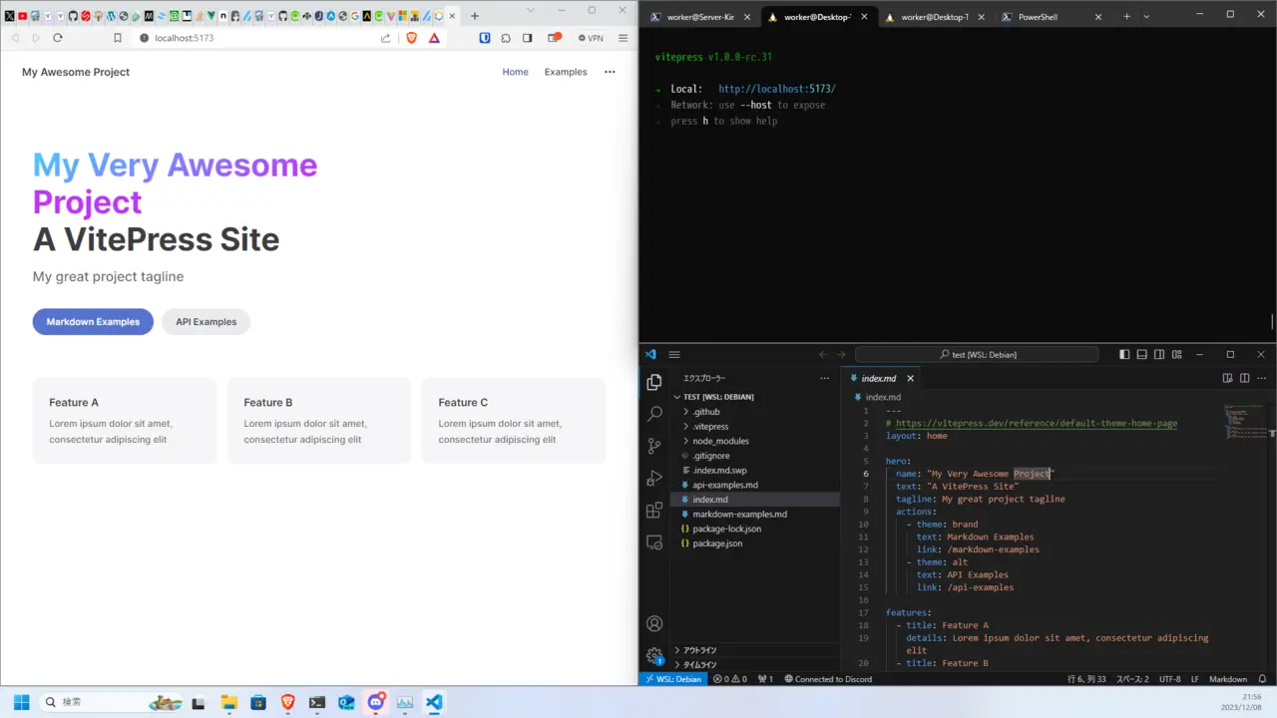The image size is (1277, 718).
Task: Click the http://localhost:5173/ terminal link
Action: coord(777,89)
